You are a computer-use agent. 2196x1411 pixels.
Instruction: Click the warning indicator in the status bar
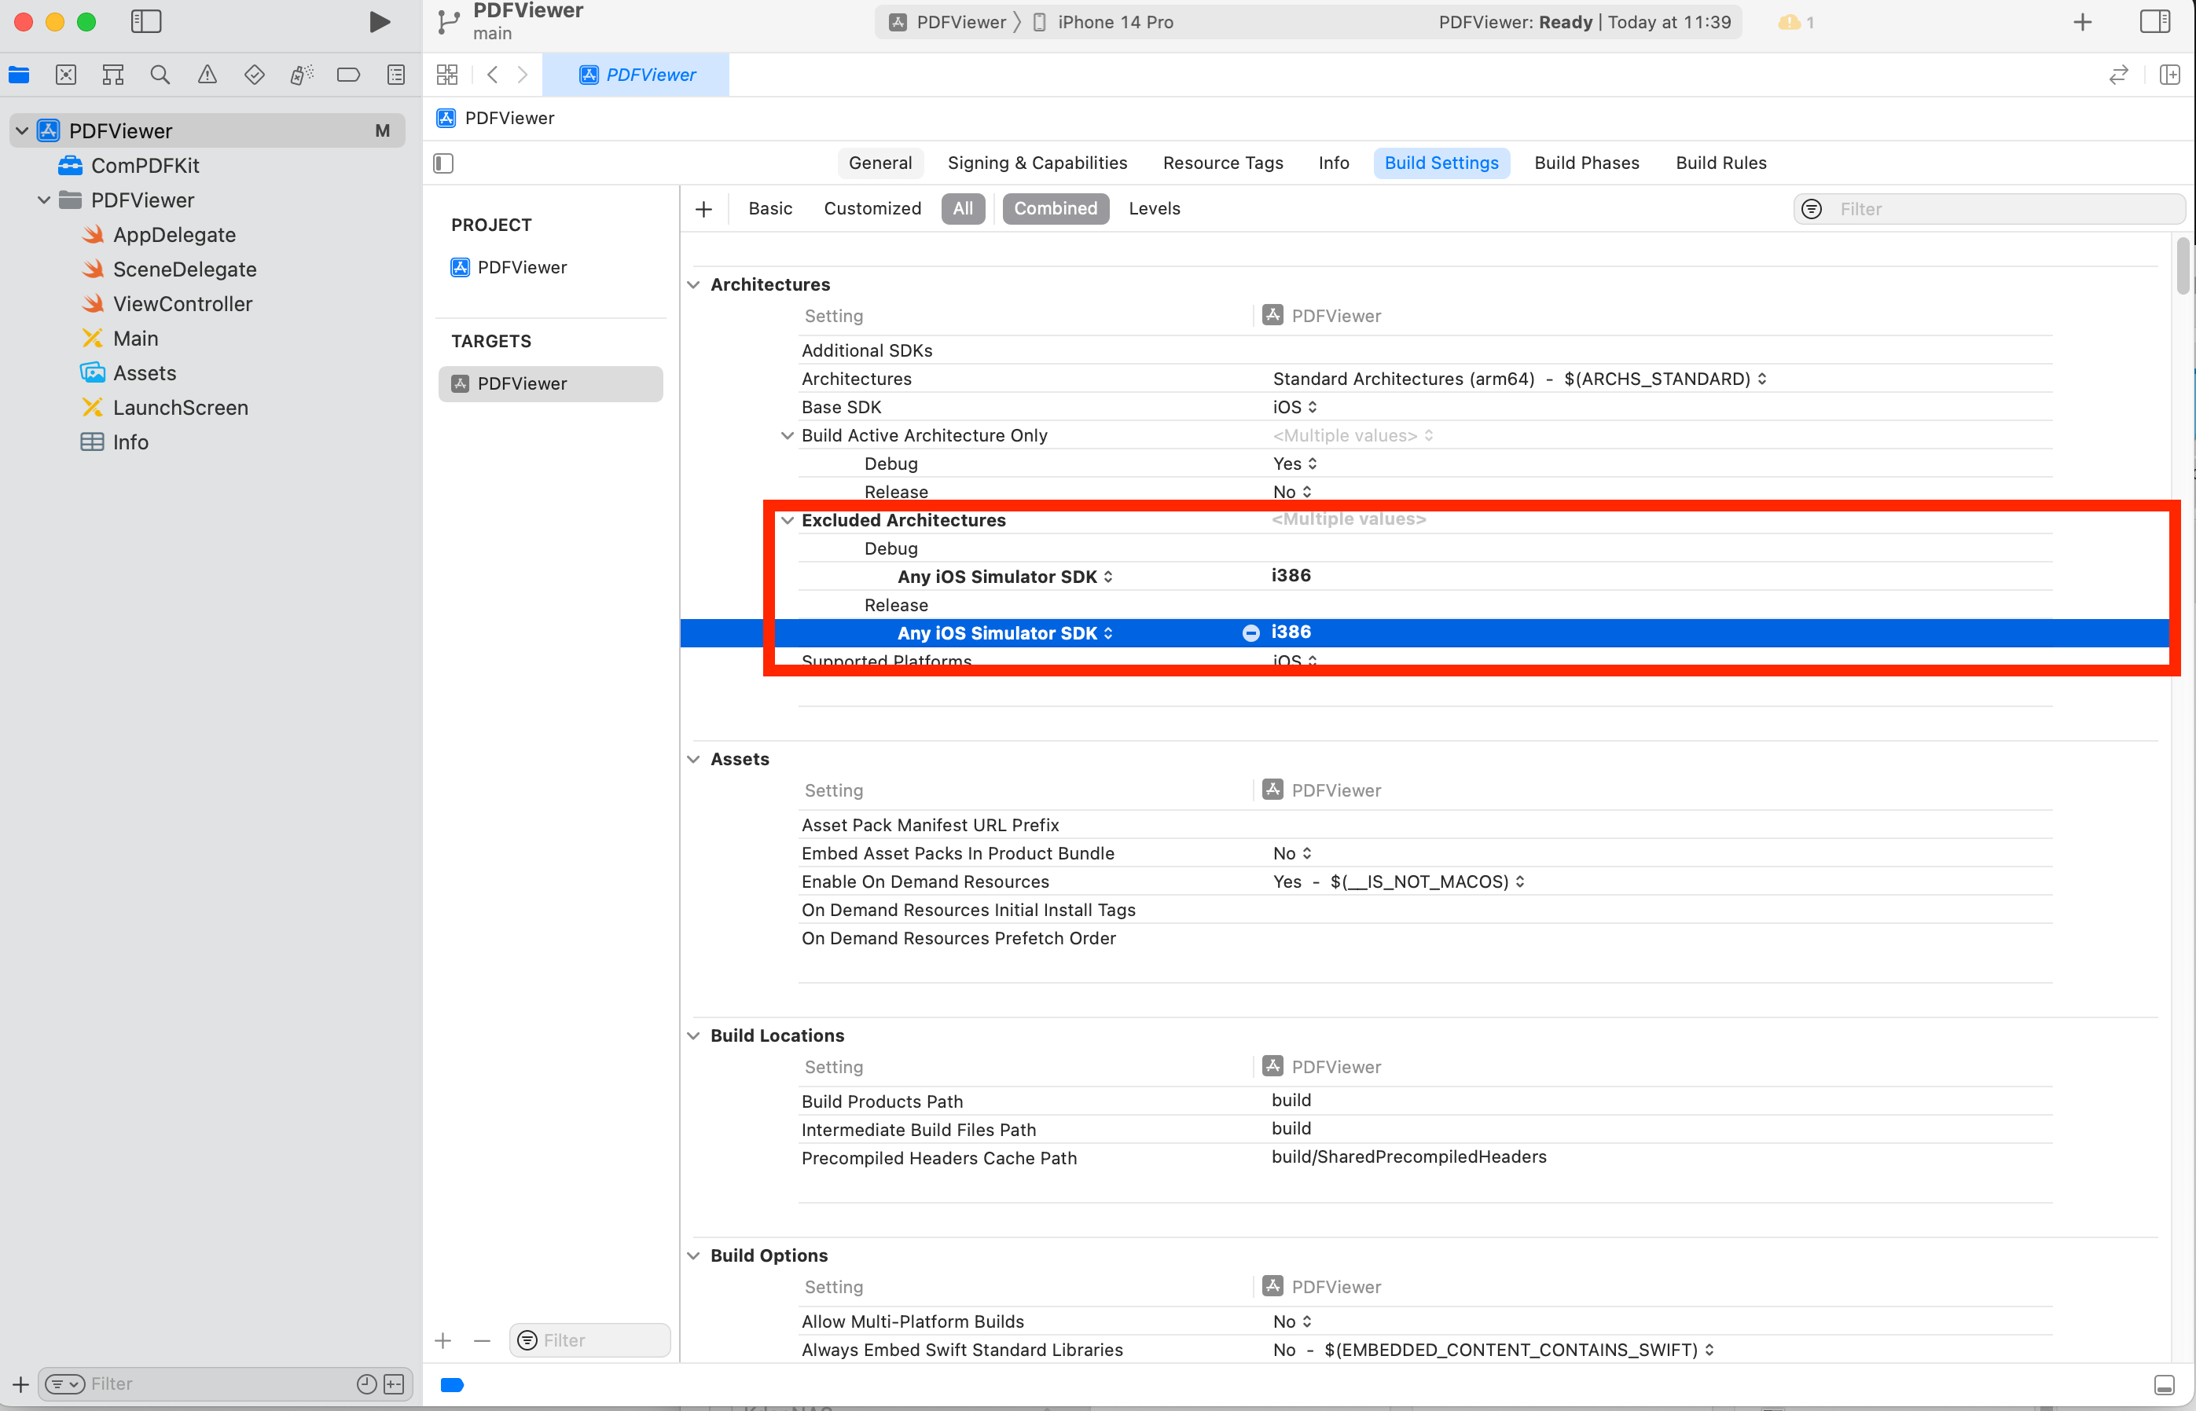coord(1795,22)
